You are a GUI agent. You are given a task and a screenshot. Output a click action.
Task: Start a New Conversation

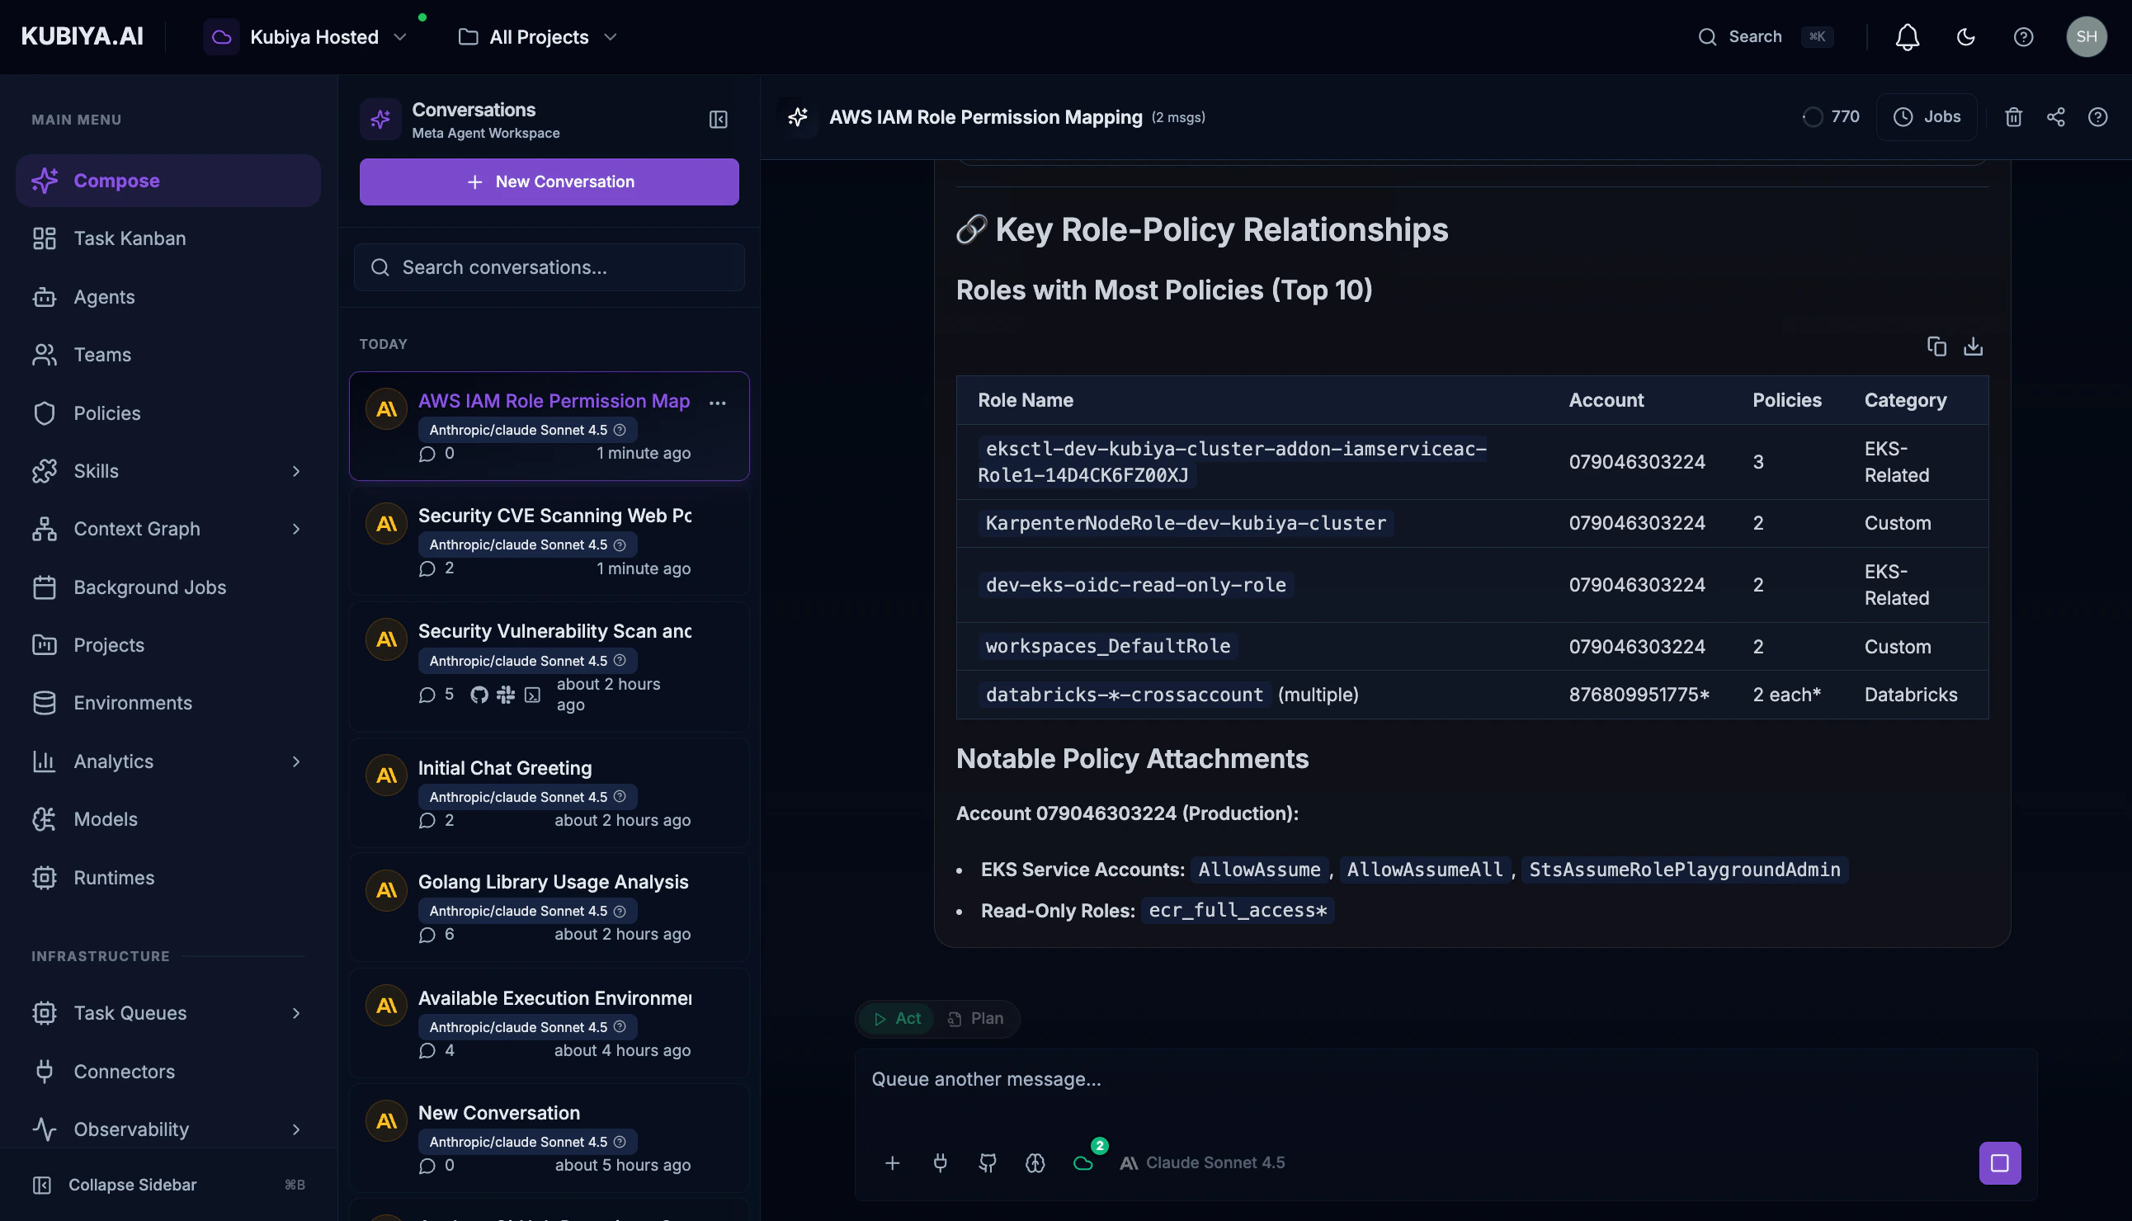coord(550,181)
